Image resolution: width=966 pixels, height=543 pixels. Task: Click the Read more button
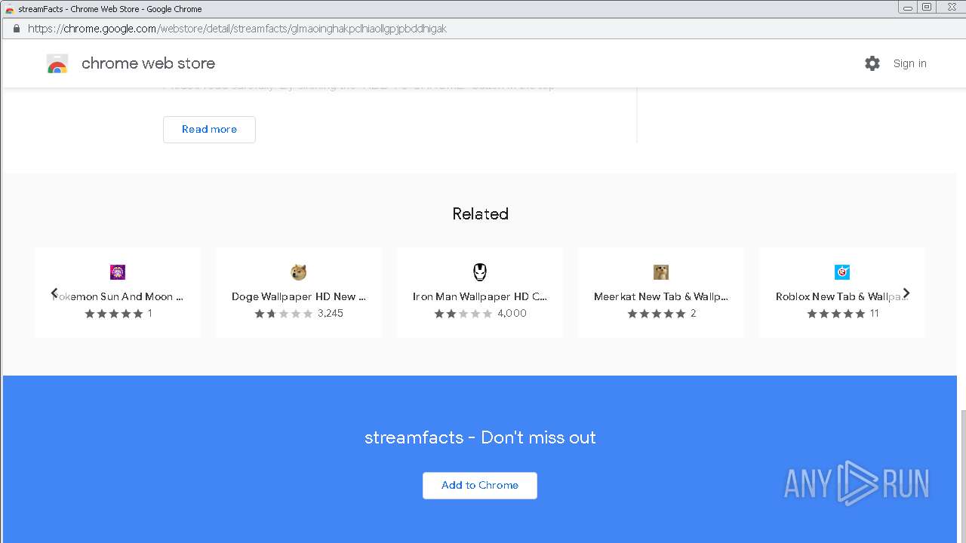(x=209, y=129)
